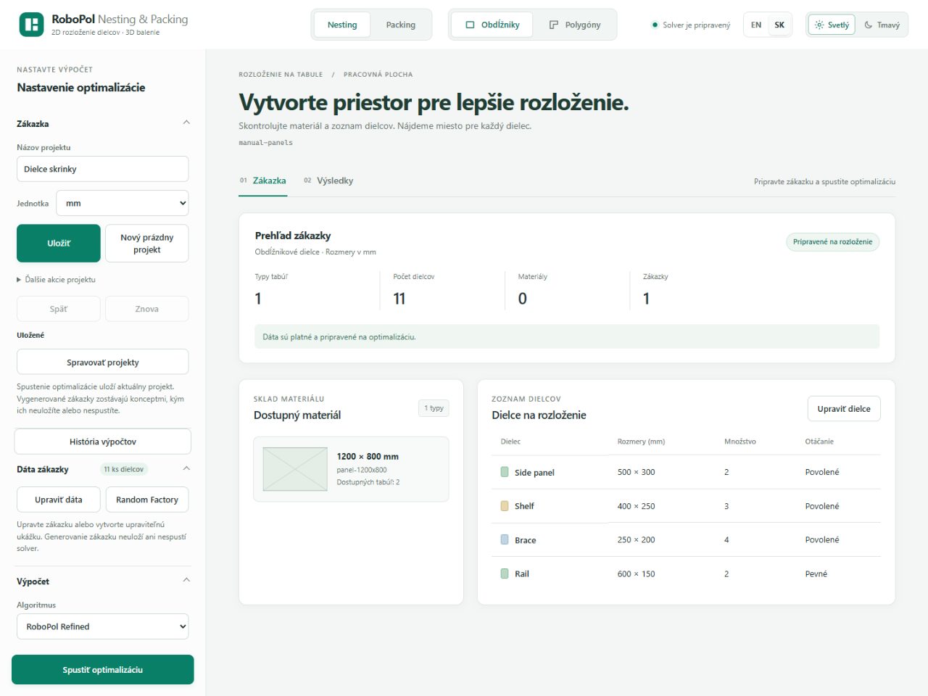Click the Pevné rotation value for Rail

816,573
